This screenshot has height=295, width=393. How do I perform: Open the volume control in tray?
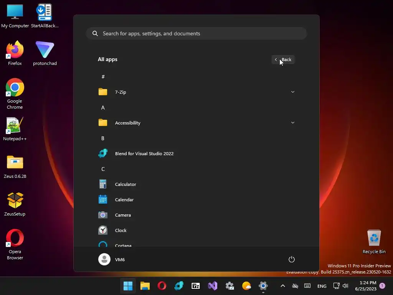tap(346, 286)
